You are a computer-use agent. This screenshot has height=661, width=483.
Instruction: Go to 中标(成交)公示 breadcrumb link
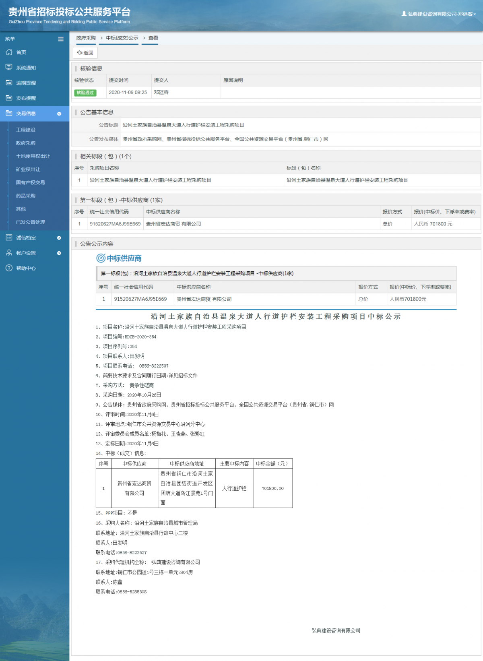122,38
